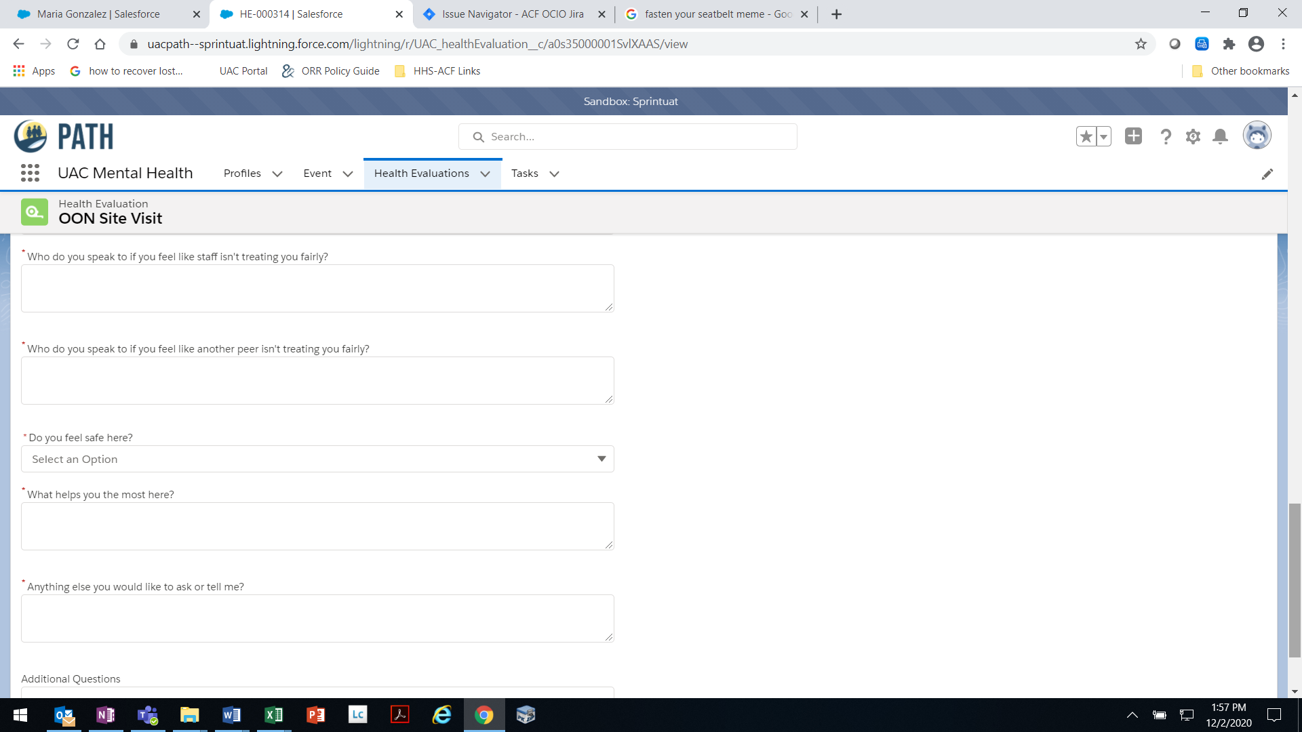The image size is (1302, 732).
Task: Open Excel from the Windows taskbar
Action: (x=273, y=715)
